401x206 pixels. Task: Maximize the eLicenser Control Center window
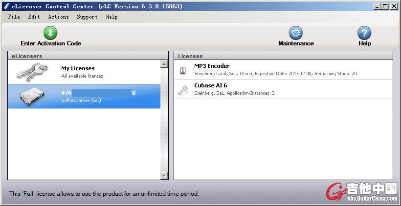(x=385, y=7)
